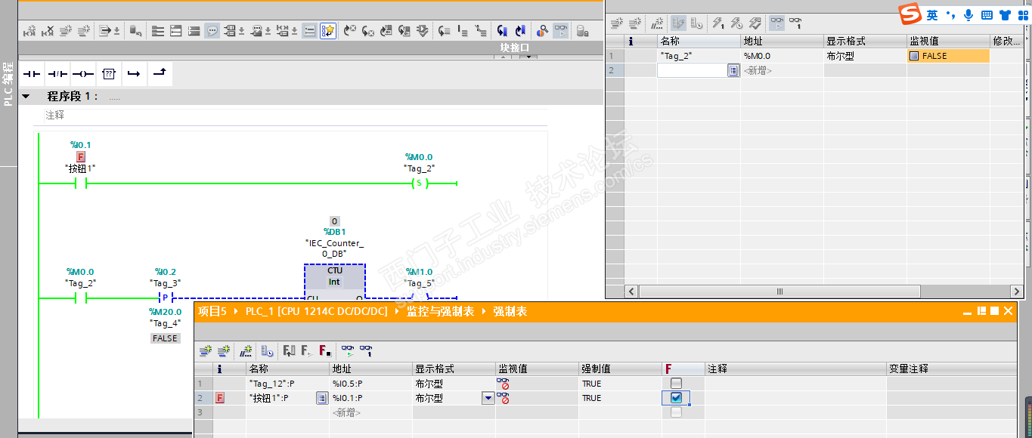Insert normally closed contact instruction
This screenshot has width=1032, height=438.
click(x=57, y=74)
